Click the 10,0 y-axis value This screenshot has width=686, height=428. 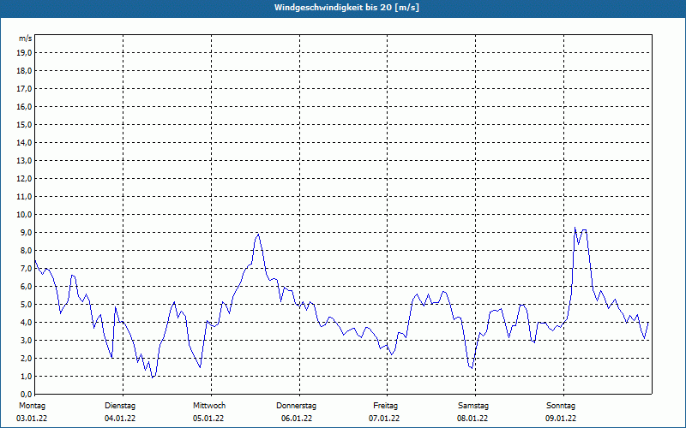click(24, 215)
